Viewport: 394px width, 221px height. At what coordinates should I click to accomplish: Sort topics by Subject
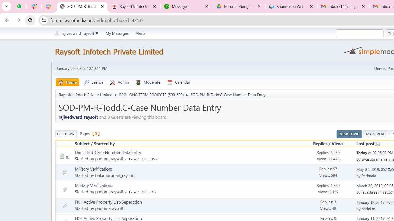[82, 144]
